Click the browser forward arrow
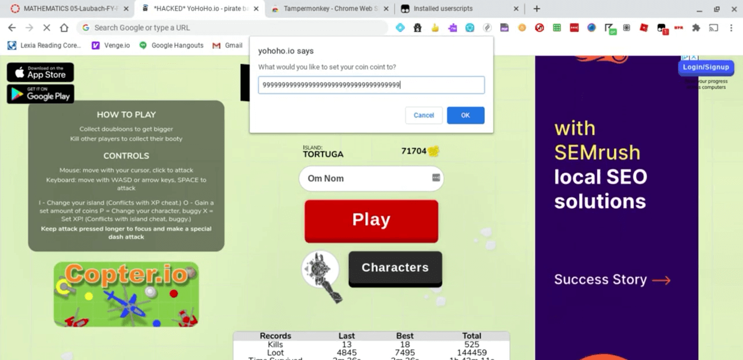Viewport: 743px width, 360px height. coord(29,27)
